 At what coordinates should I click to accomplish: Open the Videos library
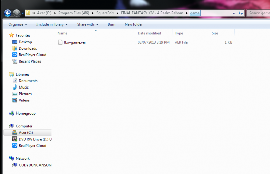[24, 100]
